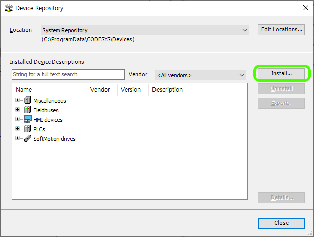Sort by the Vendor column header
The width and height of the screenshot is (314, 237).
click(101, 90)
